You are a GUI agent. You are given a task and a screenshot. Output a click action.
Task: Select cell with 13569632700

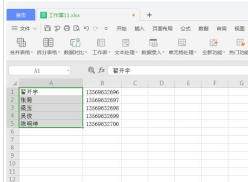click(102, 124)
